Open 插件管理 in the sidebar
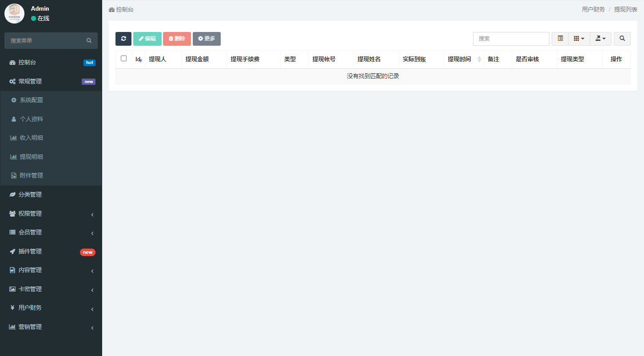 [51, 252]
